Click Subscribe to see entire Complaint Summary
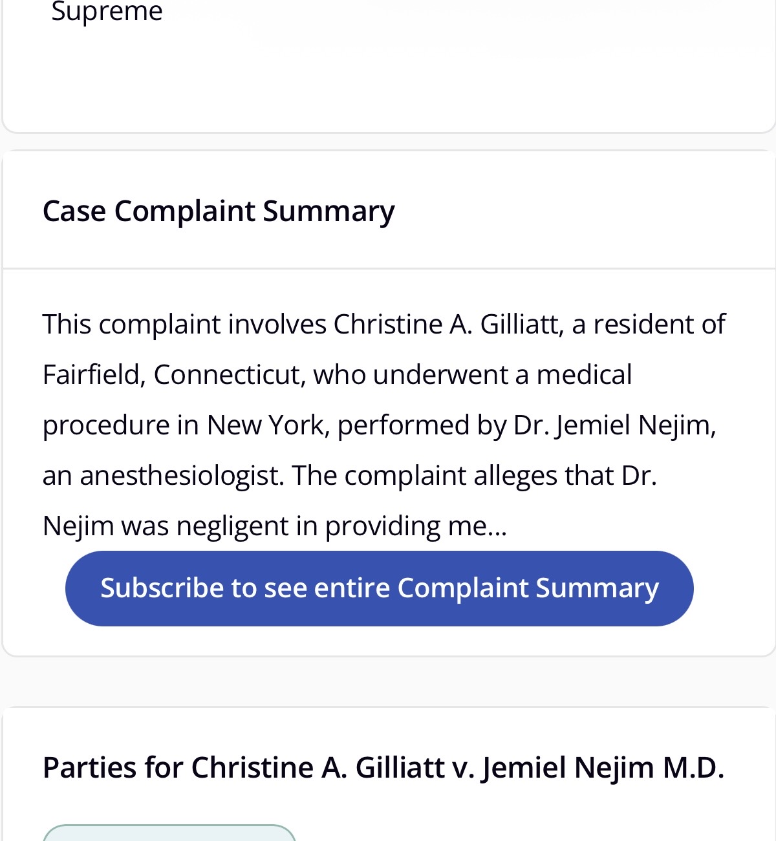Viewport: 776px width, 841px height. 379,588
